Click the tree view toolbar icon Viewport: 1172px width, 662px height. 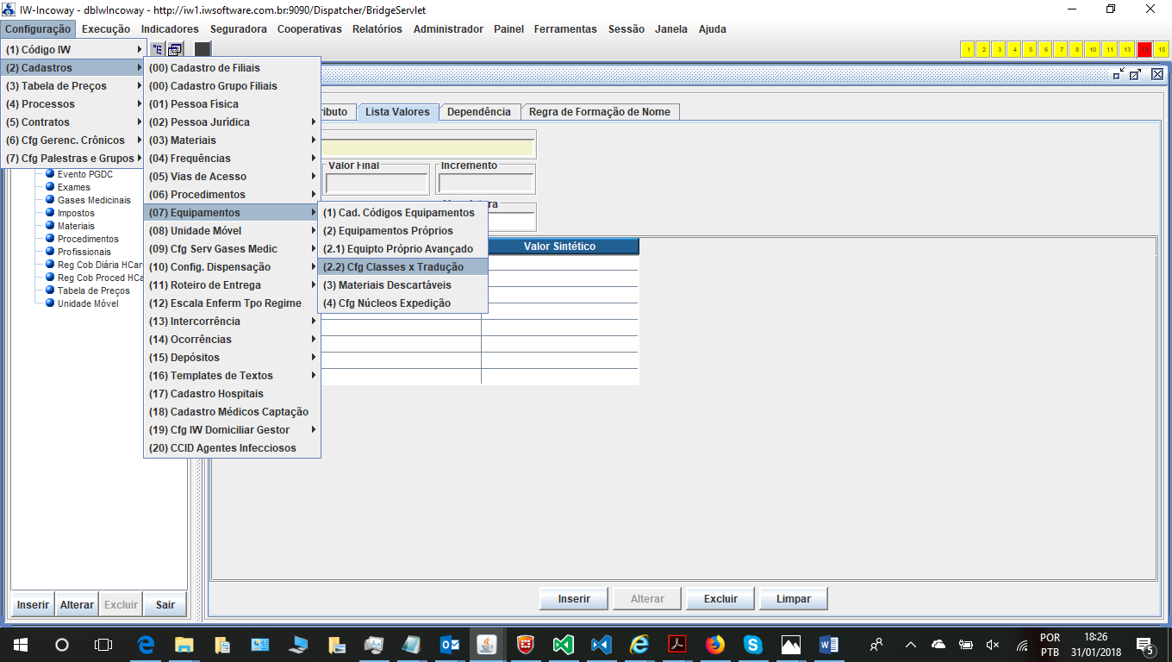[157, 49]
